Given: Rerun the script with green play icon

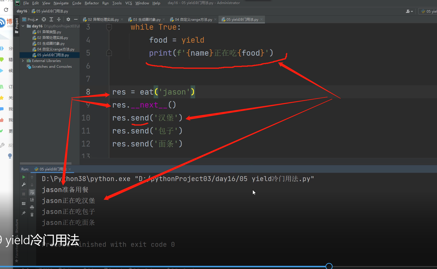Looking at the screenshot, I should tap(24, 177).
